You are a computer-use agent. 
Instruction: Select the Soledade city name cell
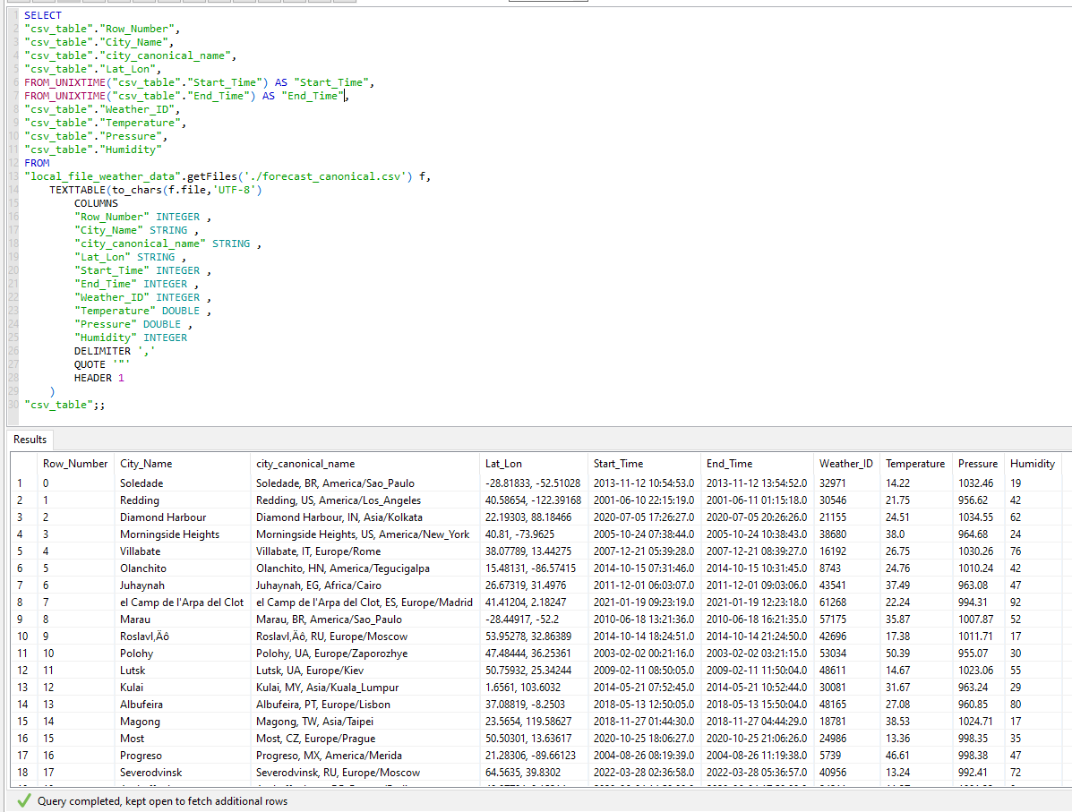click(x=142, y=483)
